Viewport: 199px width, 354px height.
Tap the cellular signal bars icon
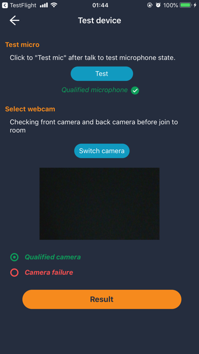click(44, 5)
